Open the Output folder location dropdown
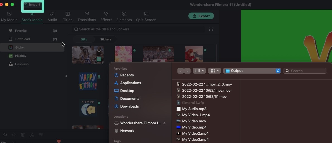 (x=252, y=71)
